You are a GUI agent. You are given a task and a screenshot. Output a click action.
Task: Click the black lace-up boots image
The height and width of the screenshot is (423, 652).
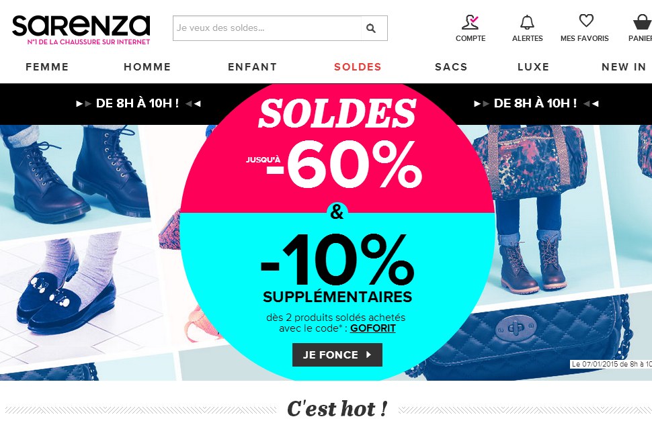pos(75,175)
